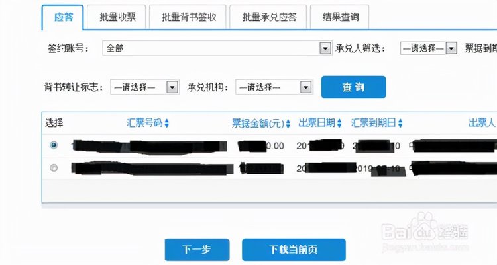497x265 pixels.
Task: Switch to the 批量收票 tab
Action: [117, 17]
